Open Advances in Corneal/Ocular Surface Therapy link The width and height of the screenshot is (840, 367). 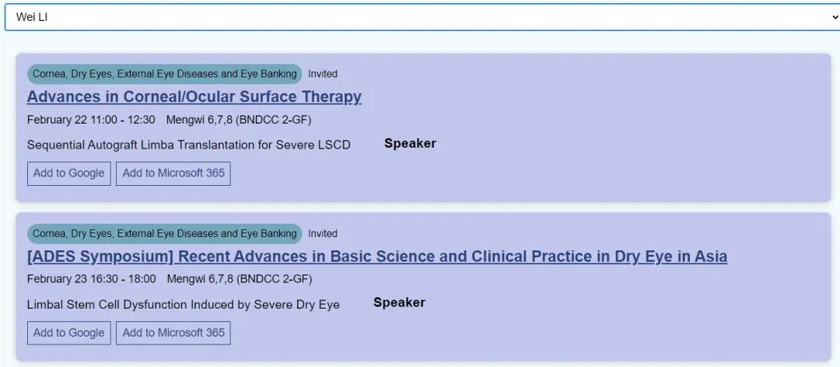click(x=194, y=97)
